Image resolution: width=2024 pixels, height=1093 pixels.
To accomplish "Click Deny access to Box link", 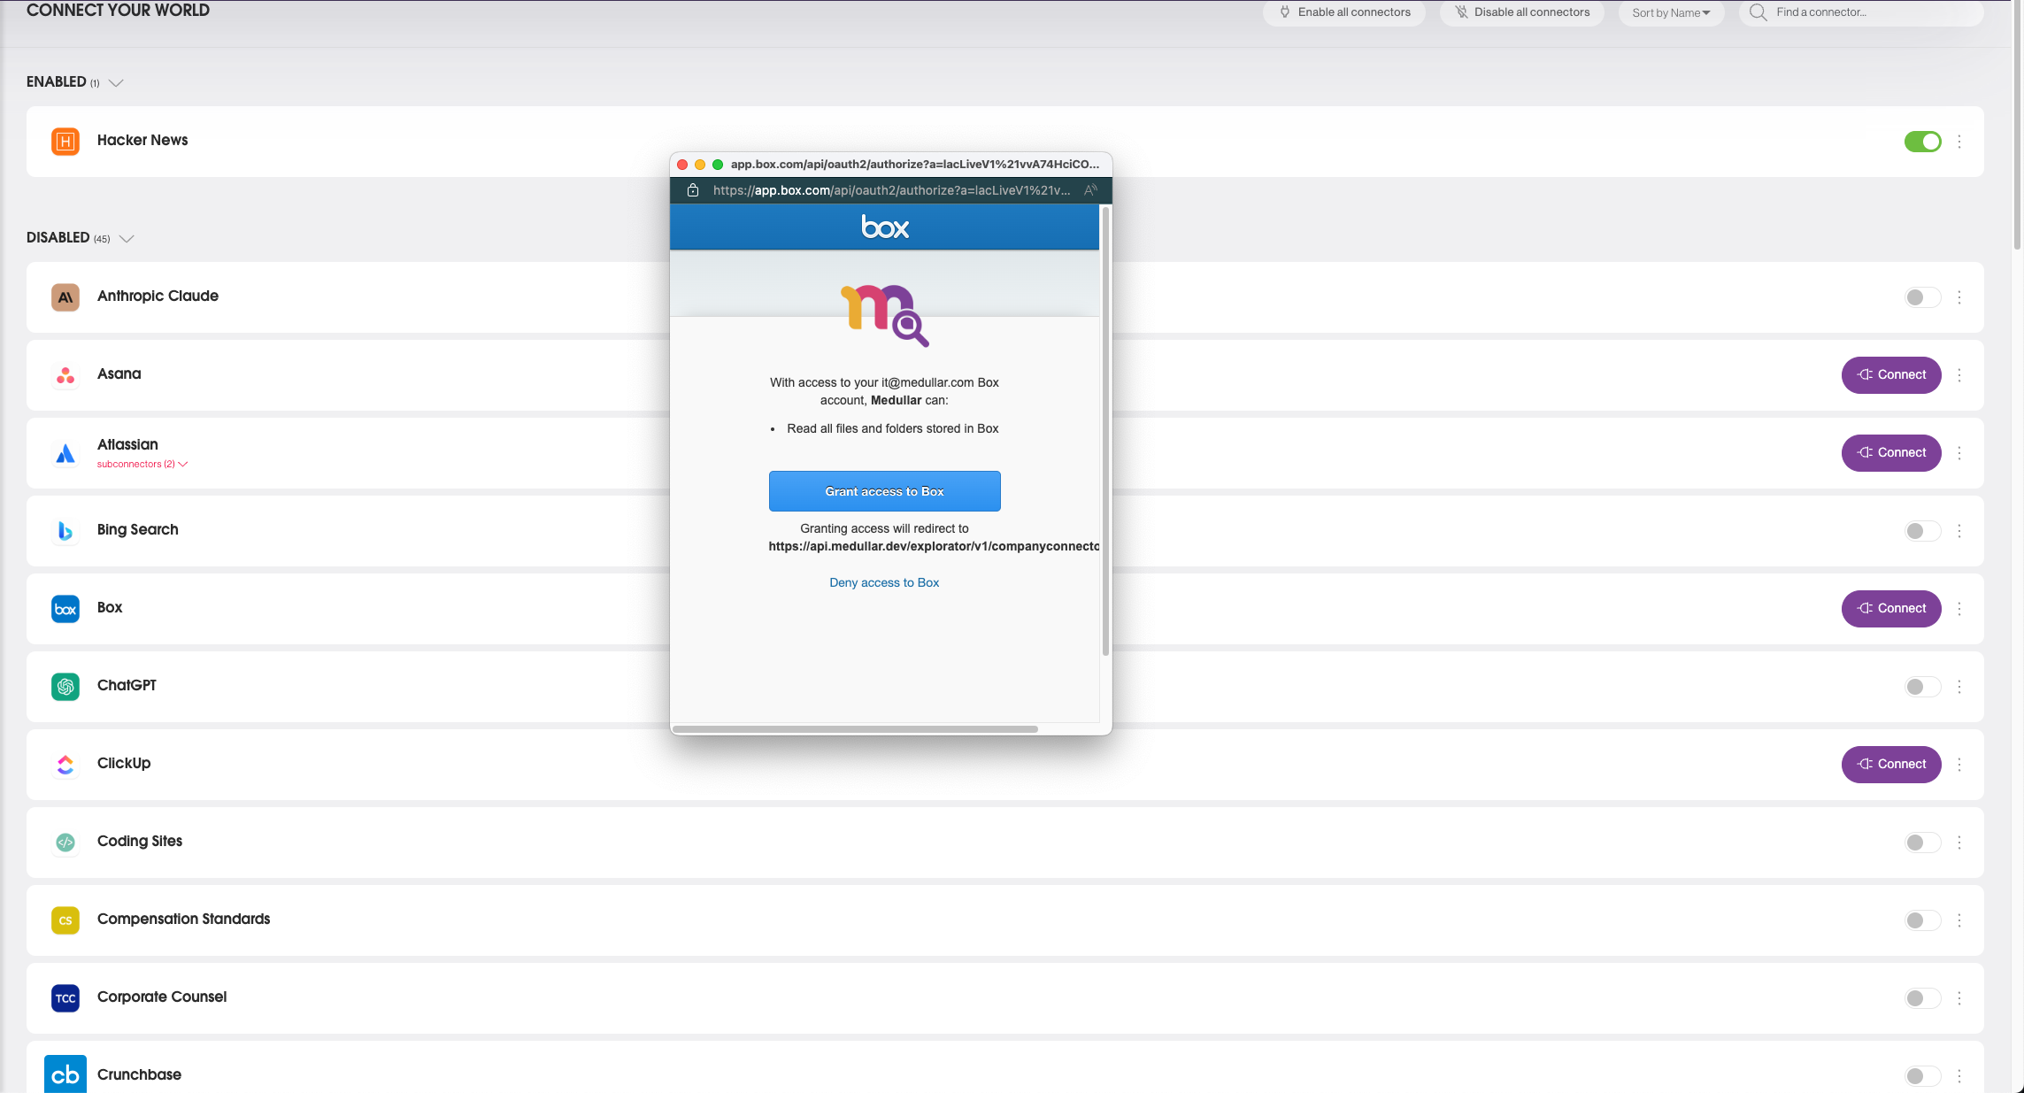I will coord(884,582).
